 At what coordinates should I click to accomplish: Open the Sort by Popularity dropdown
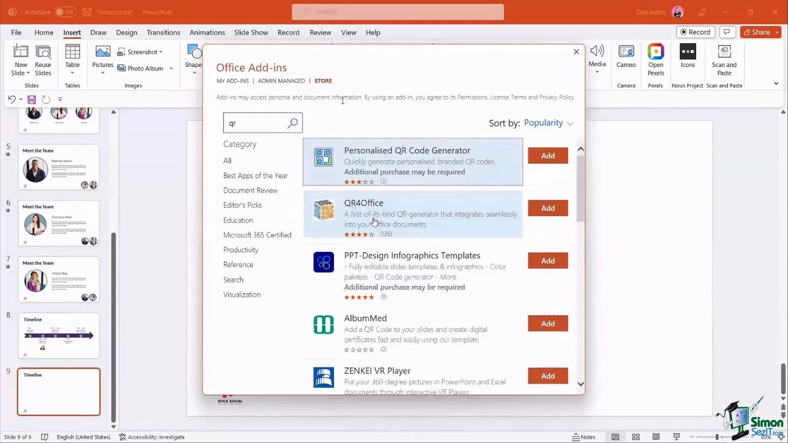[x=548, y=123]
